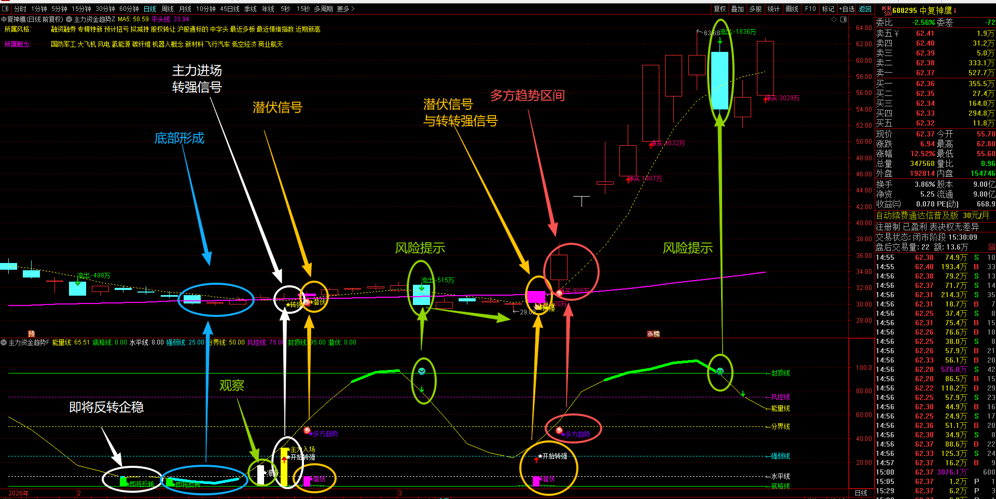Open 多周期 multi-period view

pyautogui.click(x=323, y=9)
